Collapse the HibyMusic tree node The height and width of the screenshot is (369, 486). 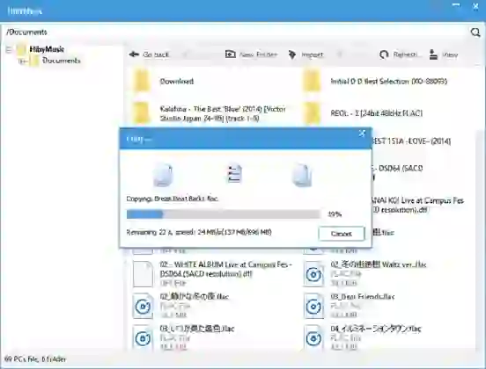[x=9, y=49]
